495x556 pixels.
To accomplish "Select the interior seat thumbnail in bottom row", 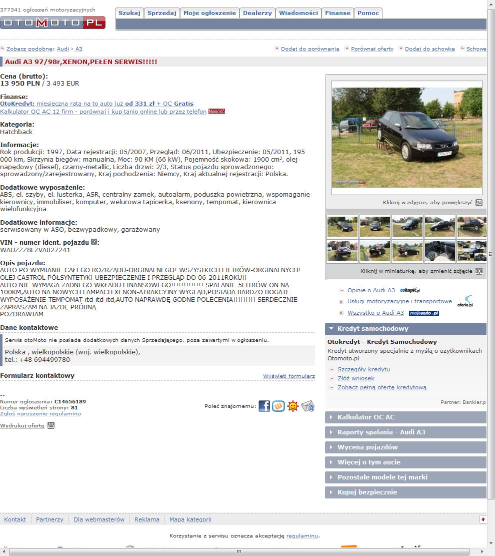I will click(439, 251).
